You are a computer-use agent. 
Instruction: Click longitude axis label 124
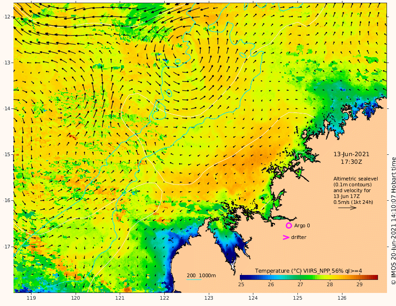pos(253,298)
